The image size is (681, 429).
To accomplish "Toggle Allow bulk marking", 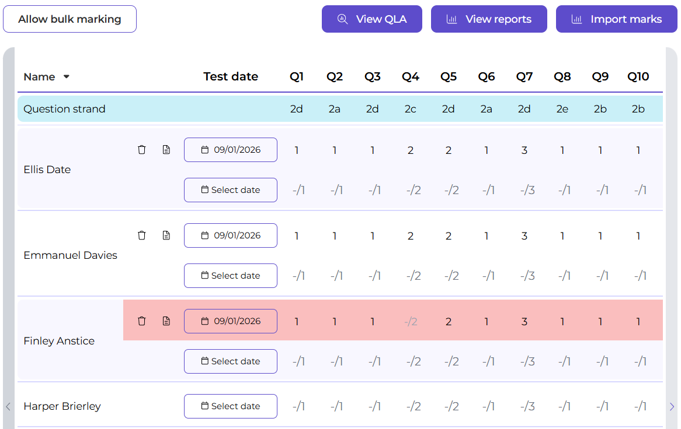I will [70, 19].
